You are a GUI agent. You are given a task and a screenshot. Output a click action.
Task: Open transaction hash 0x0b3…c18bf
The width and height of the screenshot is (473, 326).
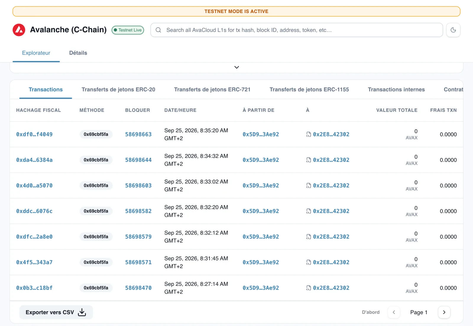(x=34, y=288)
